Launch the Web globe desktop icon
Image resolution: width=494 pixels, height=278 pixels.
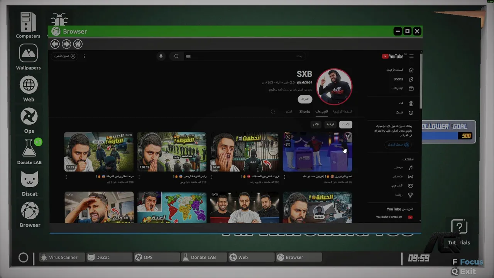[x=29, y=88]
